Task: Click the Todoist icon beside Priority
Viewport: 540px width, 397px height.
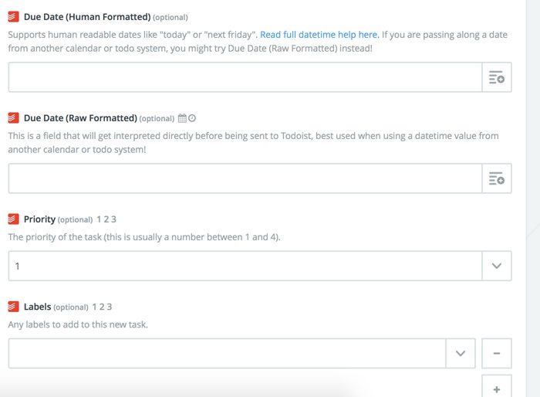Action: point(13,219)
